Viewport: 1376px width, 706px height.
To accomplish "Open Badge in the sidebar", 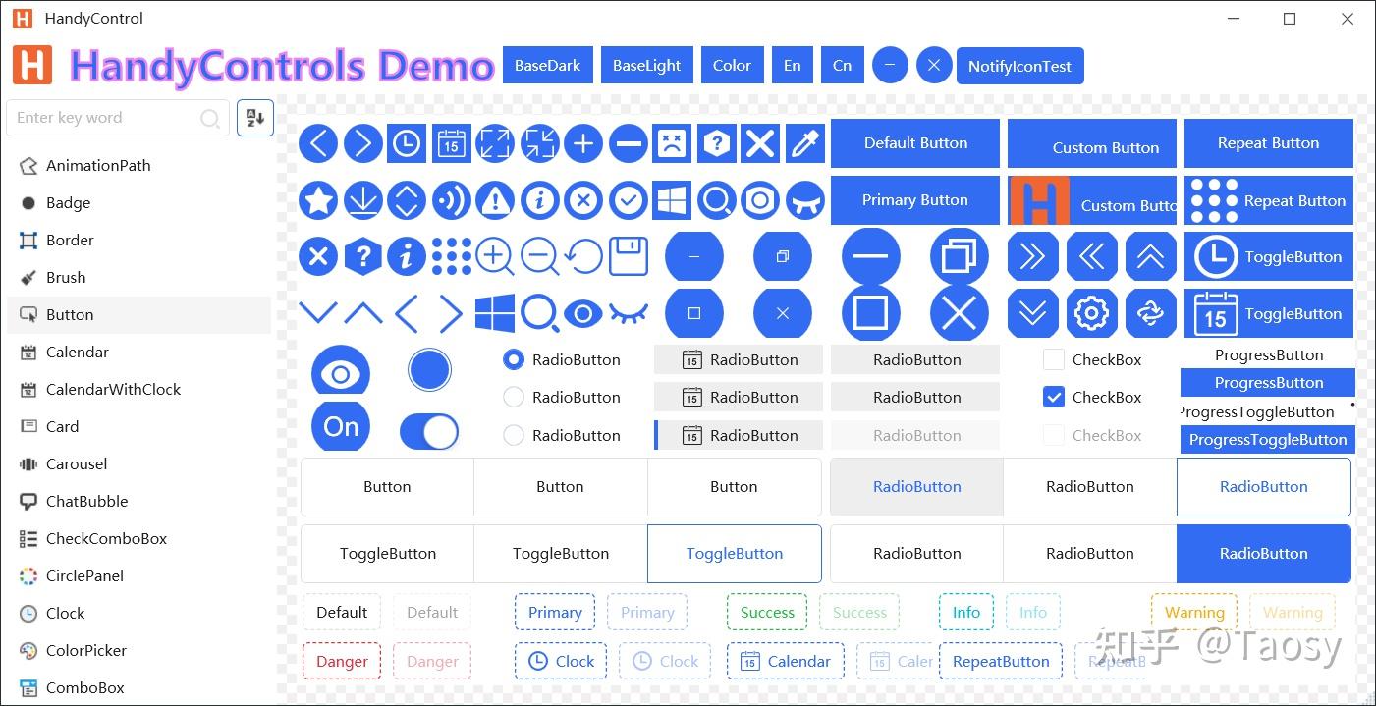I will coord(138,202).
